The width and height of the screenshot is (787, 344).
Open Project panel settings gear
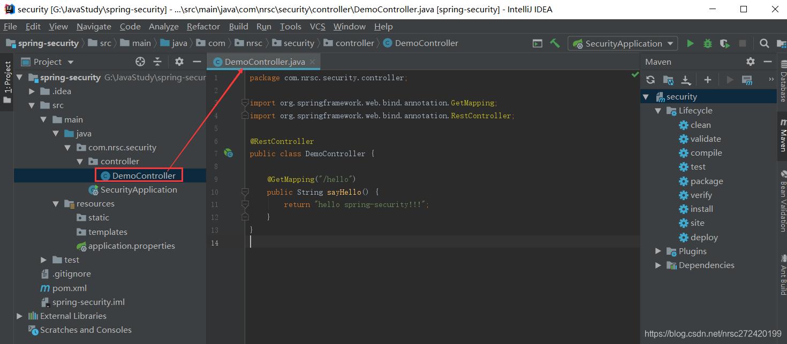pos(179,62)
